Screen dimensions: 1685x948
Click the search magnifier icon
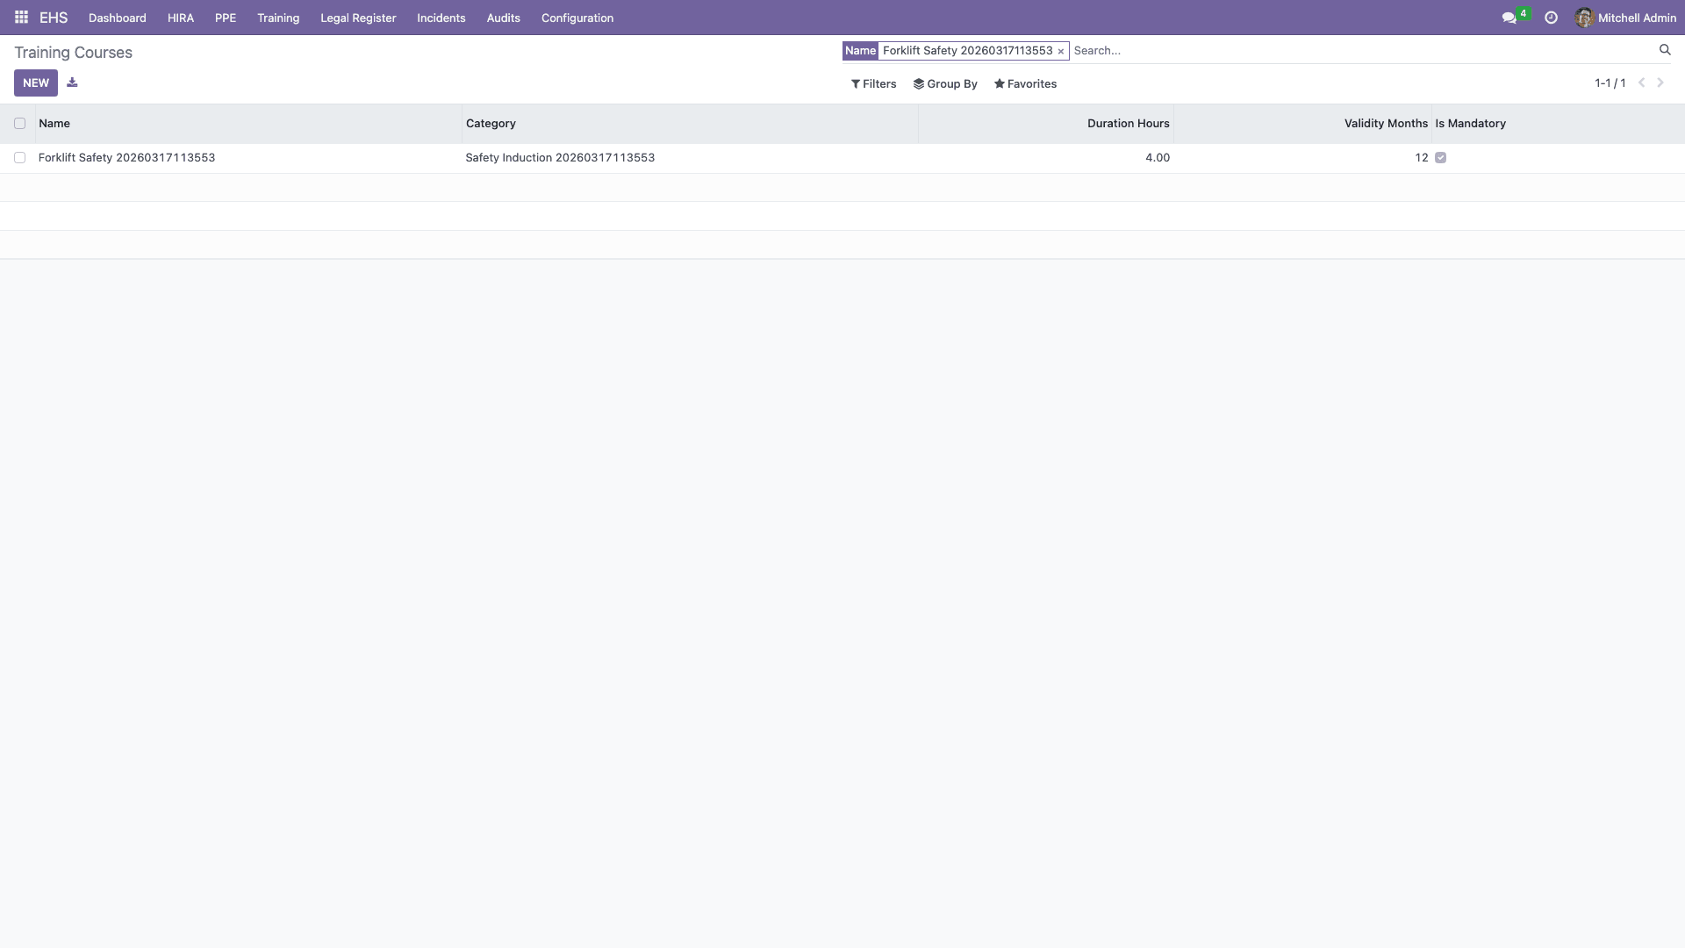coord(1664,50)
